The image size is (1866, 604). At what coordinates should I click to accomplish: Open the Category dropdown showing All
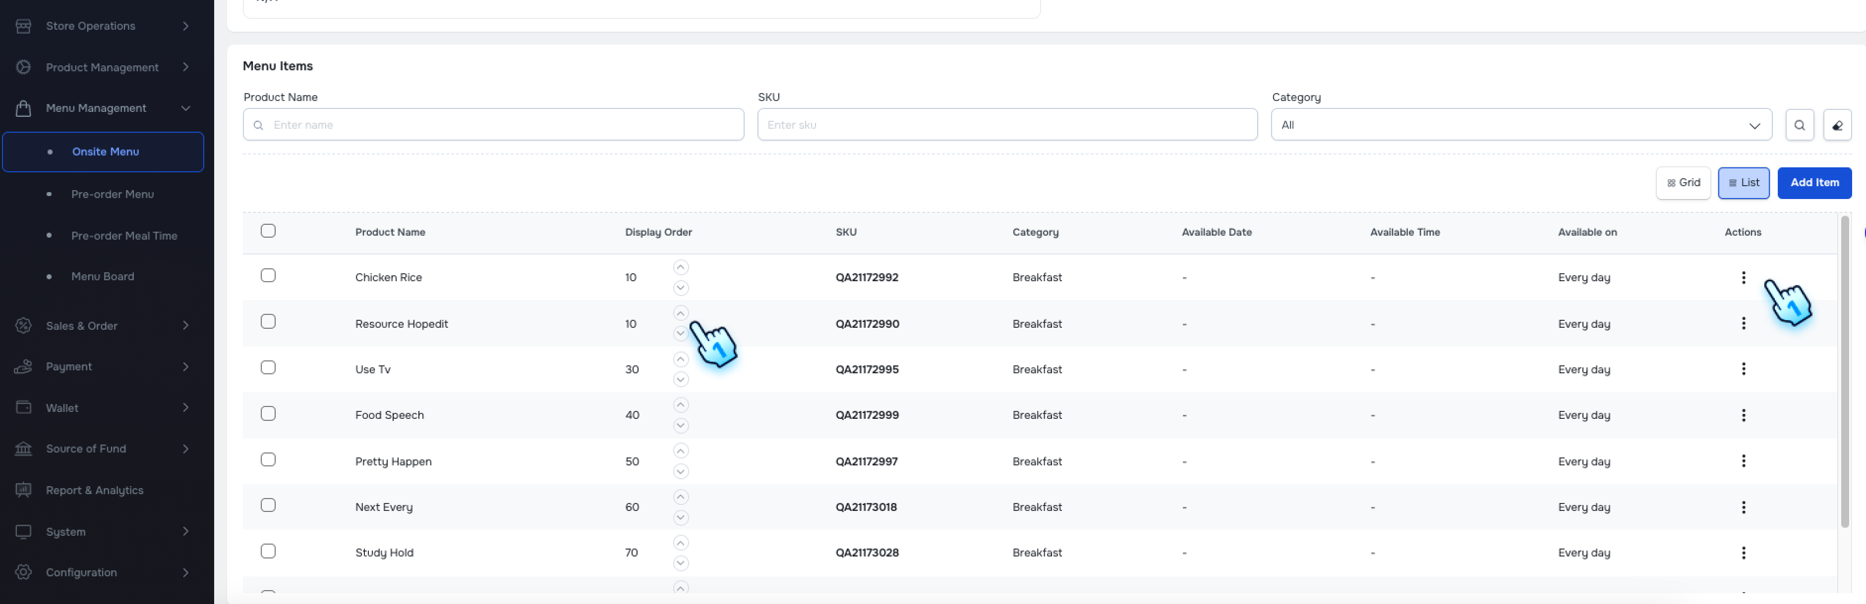pos(1520,125)
